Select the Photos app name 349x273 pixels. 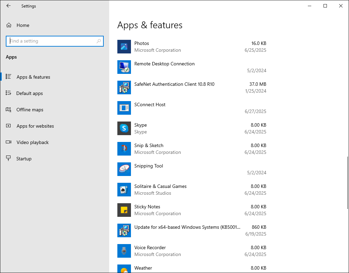click(x=142, y=43)
